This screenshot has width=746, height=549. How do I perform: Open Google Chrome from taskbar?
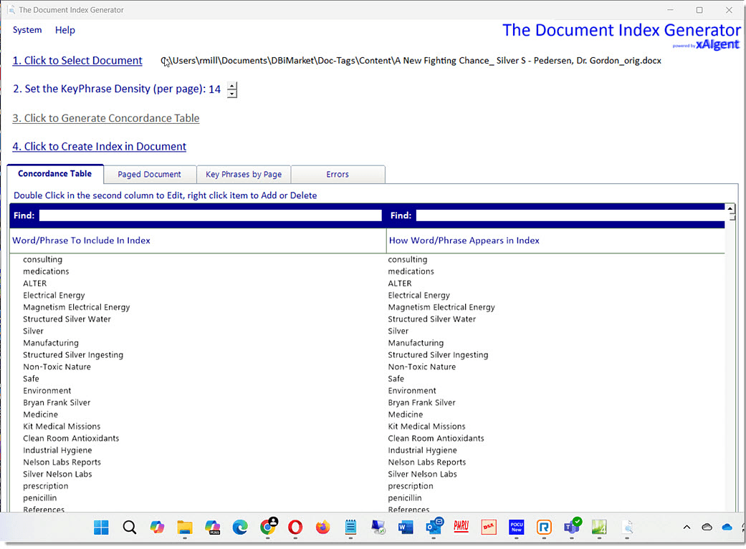tap(268, 527)
